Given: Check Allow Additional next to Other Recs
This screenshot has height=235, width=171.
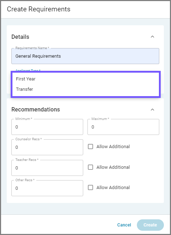Looking at the screenshot, I should tap(91, 188).
